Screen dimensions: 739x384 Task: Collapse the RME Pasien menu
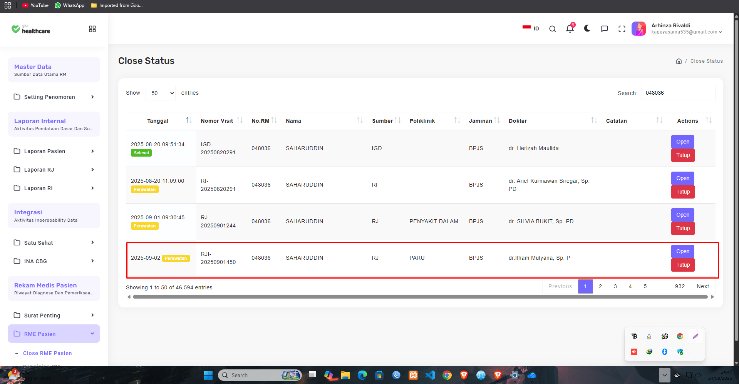click(54, 334)
